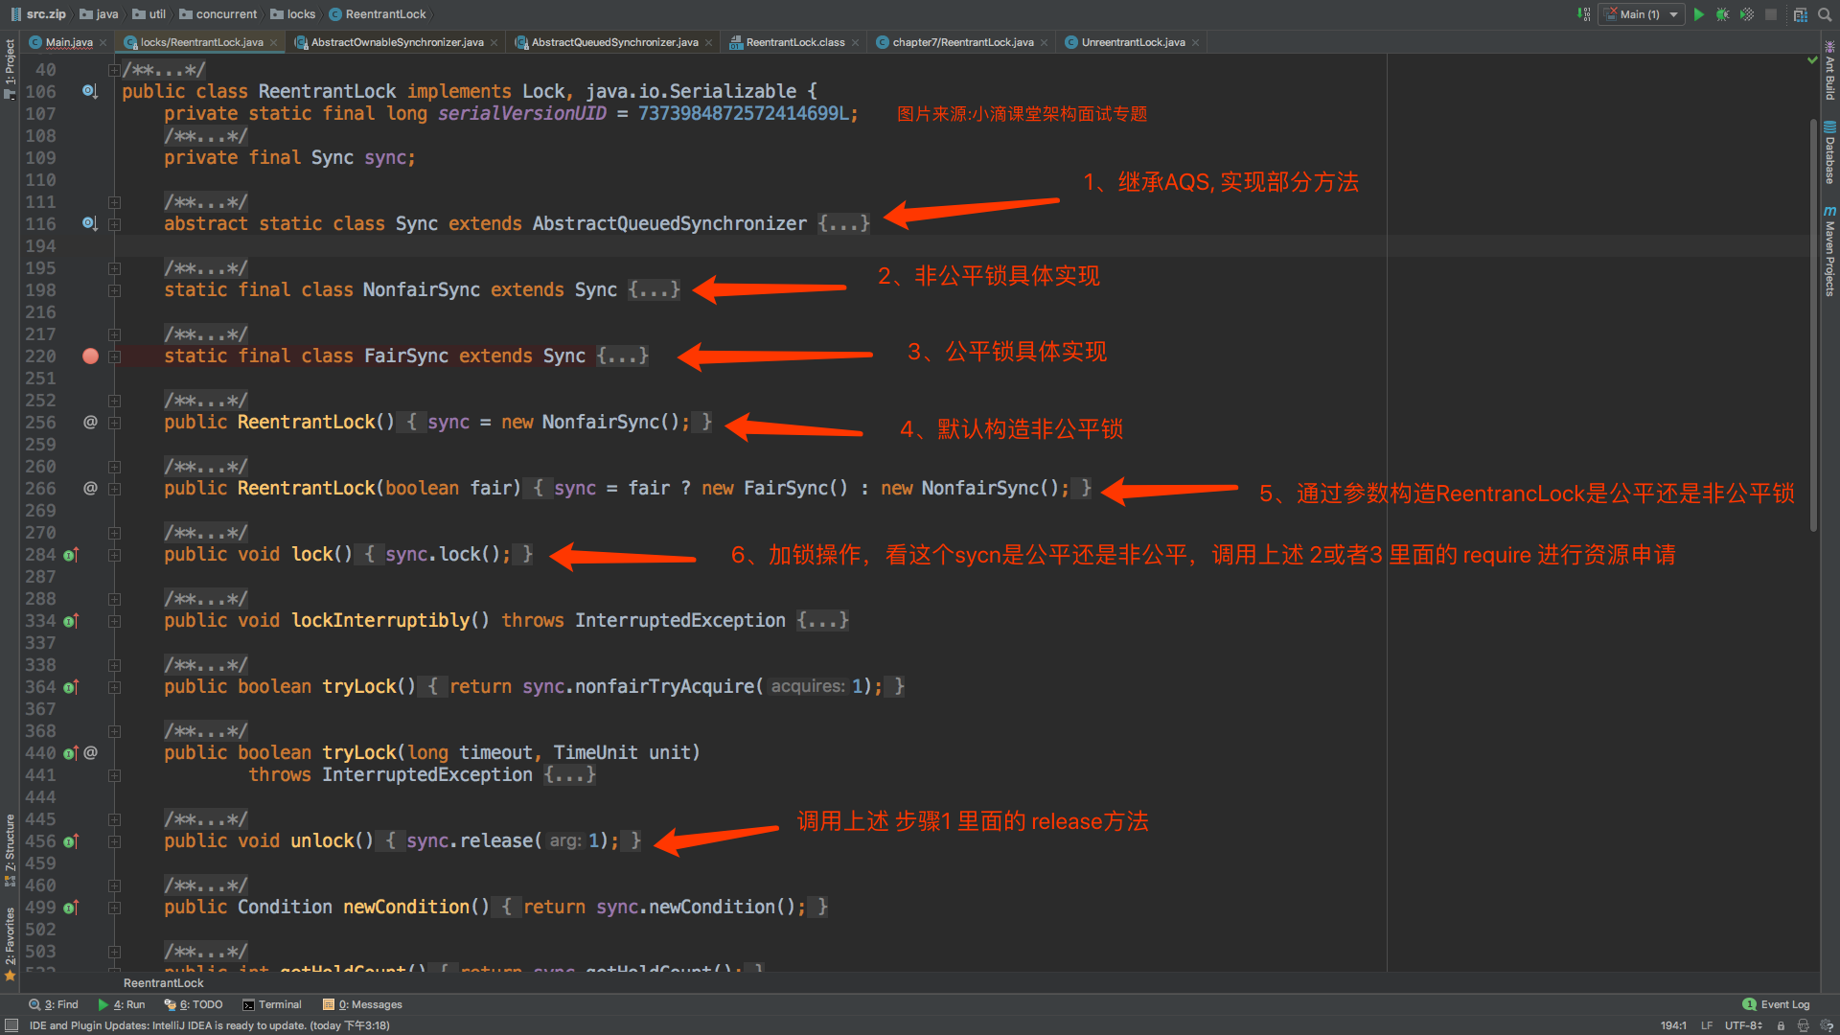Screen dimensions: 1840x1035
Task: Click the implements gutter icon on line 364
Action: pyautogui.click(x=70, y=687)
